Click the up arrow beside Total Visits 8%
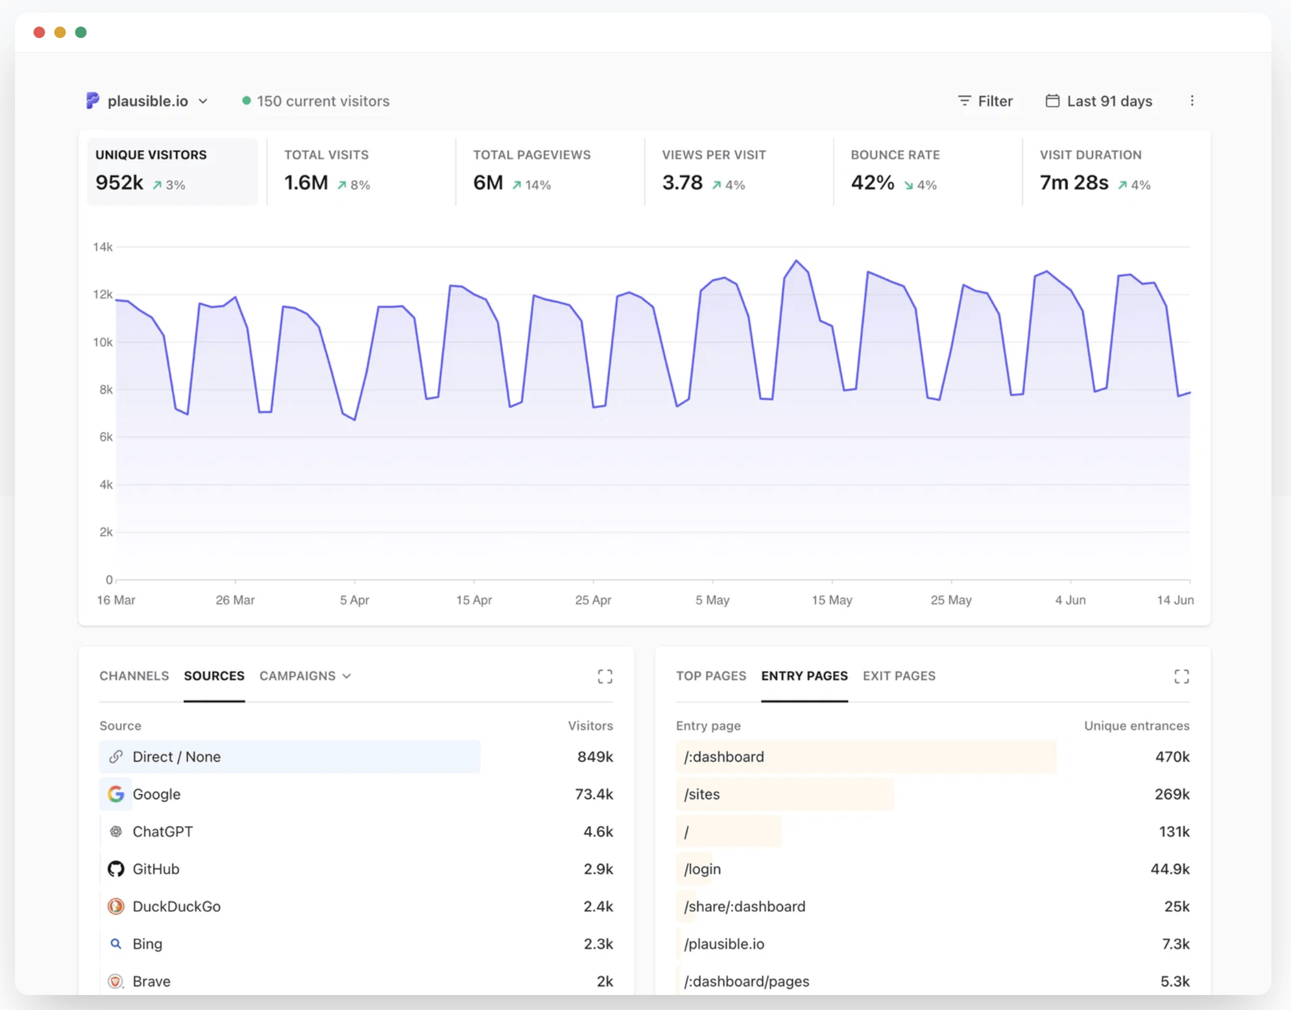This screenshot has width=1291, height=1010. [x=341, y=185]
